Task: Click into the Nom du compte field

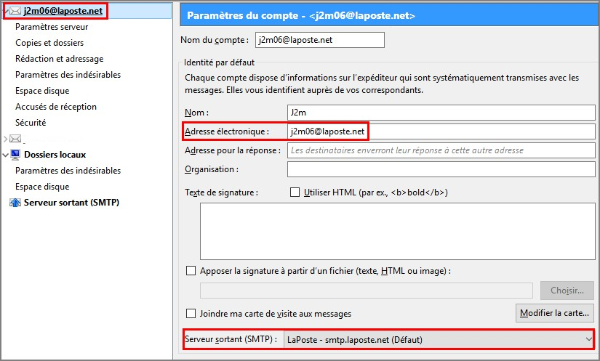Action: coord(320,40)
